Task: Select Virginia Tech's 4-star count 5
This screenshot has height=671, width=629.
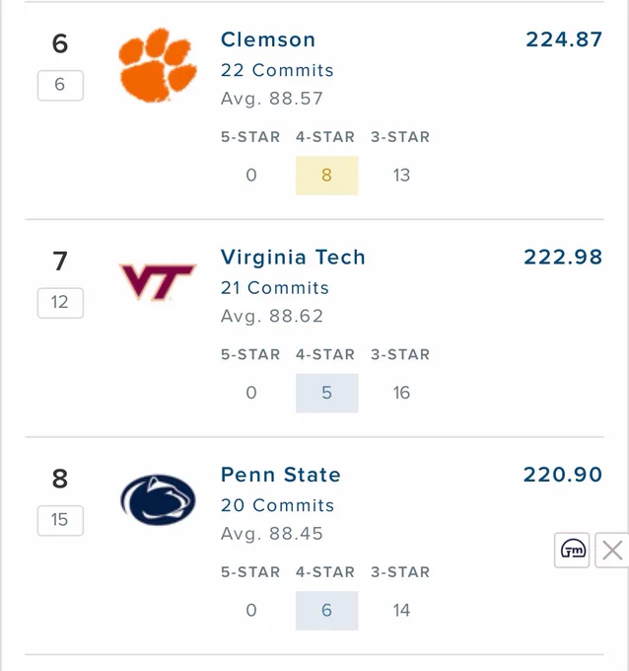Action: click(326, 393)
